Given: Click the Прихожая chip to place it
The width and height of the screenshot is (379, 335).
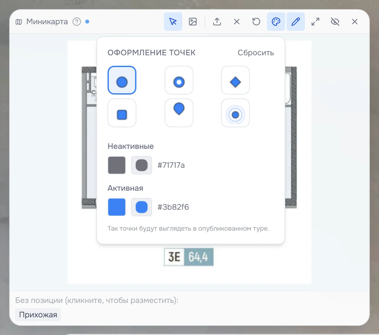Looking at the screenshot, I should tap(38, 315).
